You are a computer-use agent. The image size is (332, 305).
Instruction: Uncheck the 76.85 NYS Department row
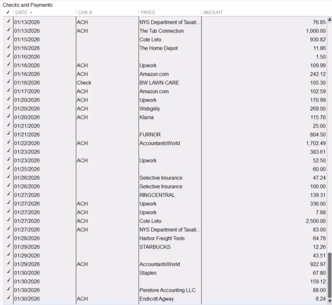click(8, 21)
